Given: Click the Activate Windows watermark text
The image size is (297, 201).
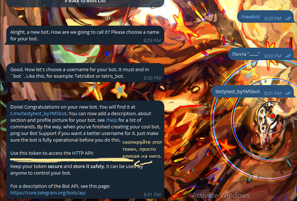Looking at the screenshot, I should (x=221, y=195).
